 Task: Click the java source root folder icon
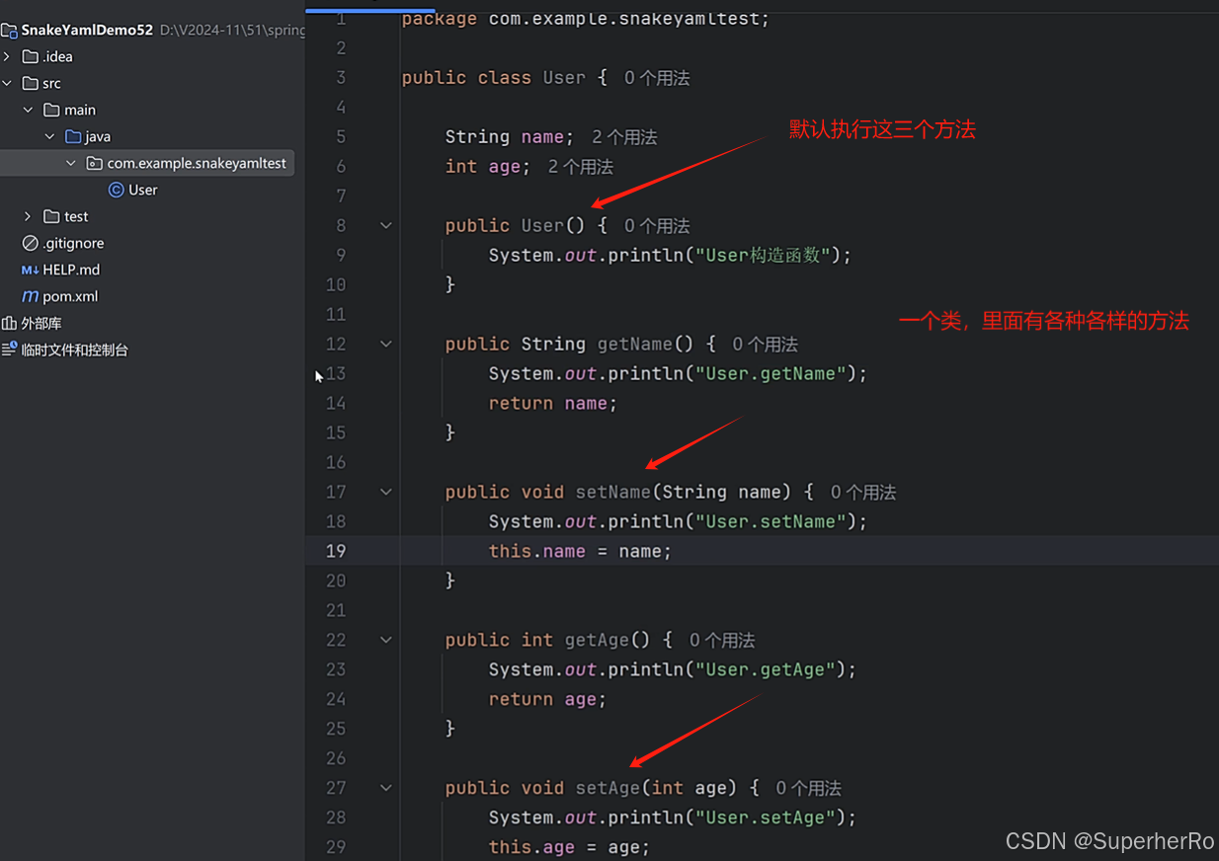[73, 136]
